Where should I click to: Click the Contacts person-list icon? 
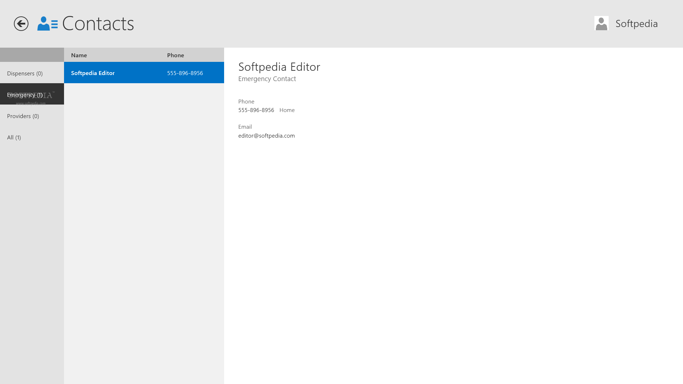pos(47,23)
